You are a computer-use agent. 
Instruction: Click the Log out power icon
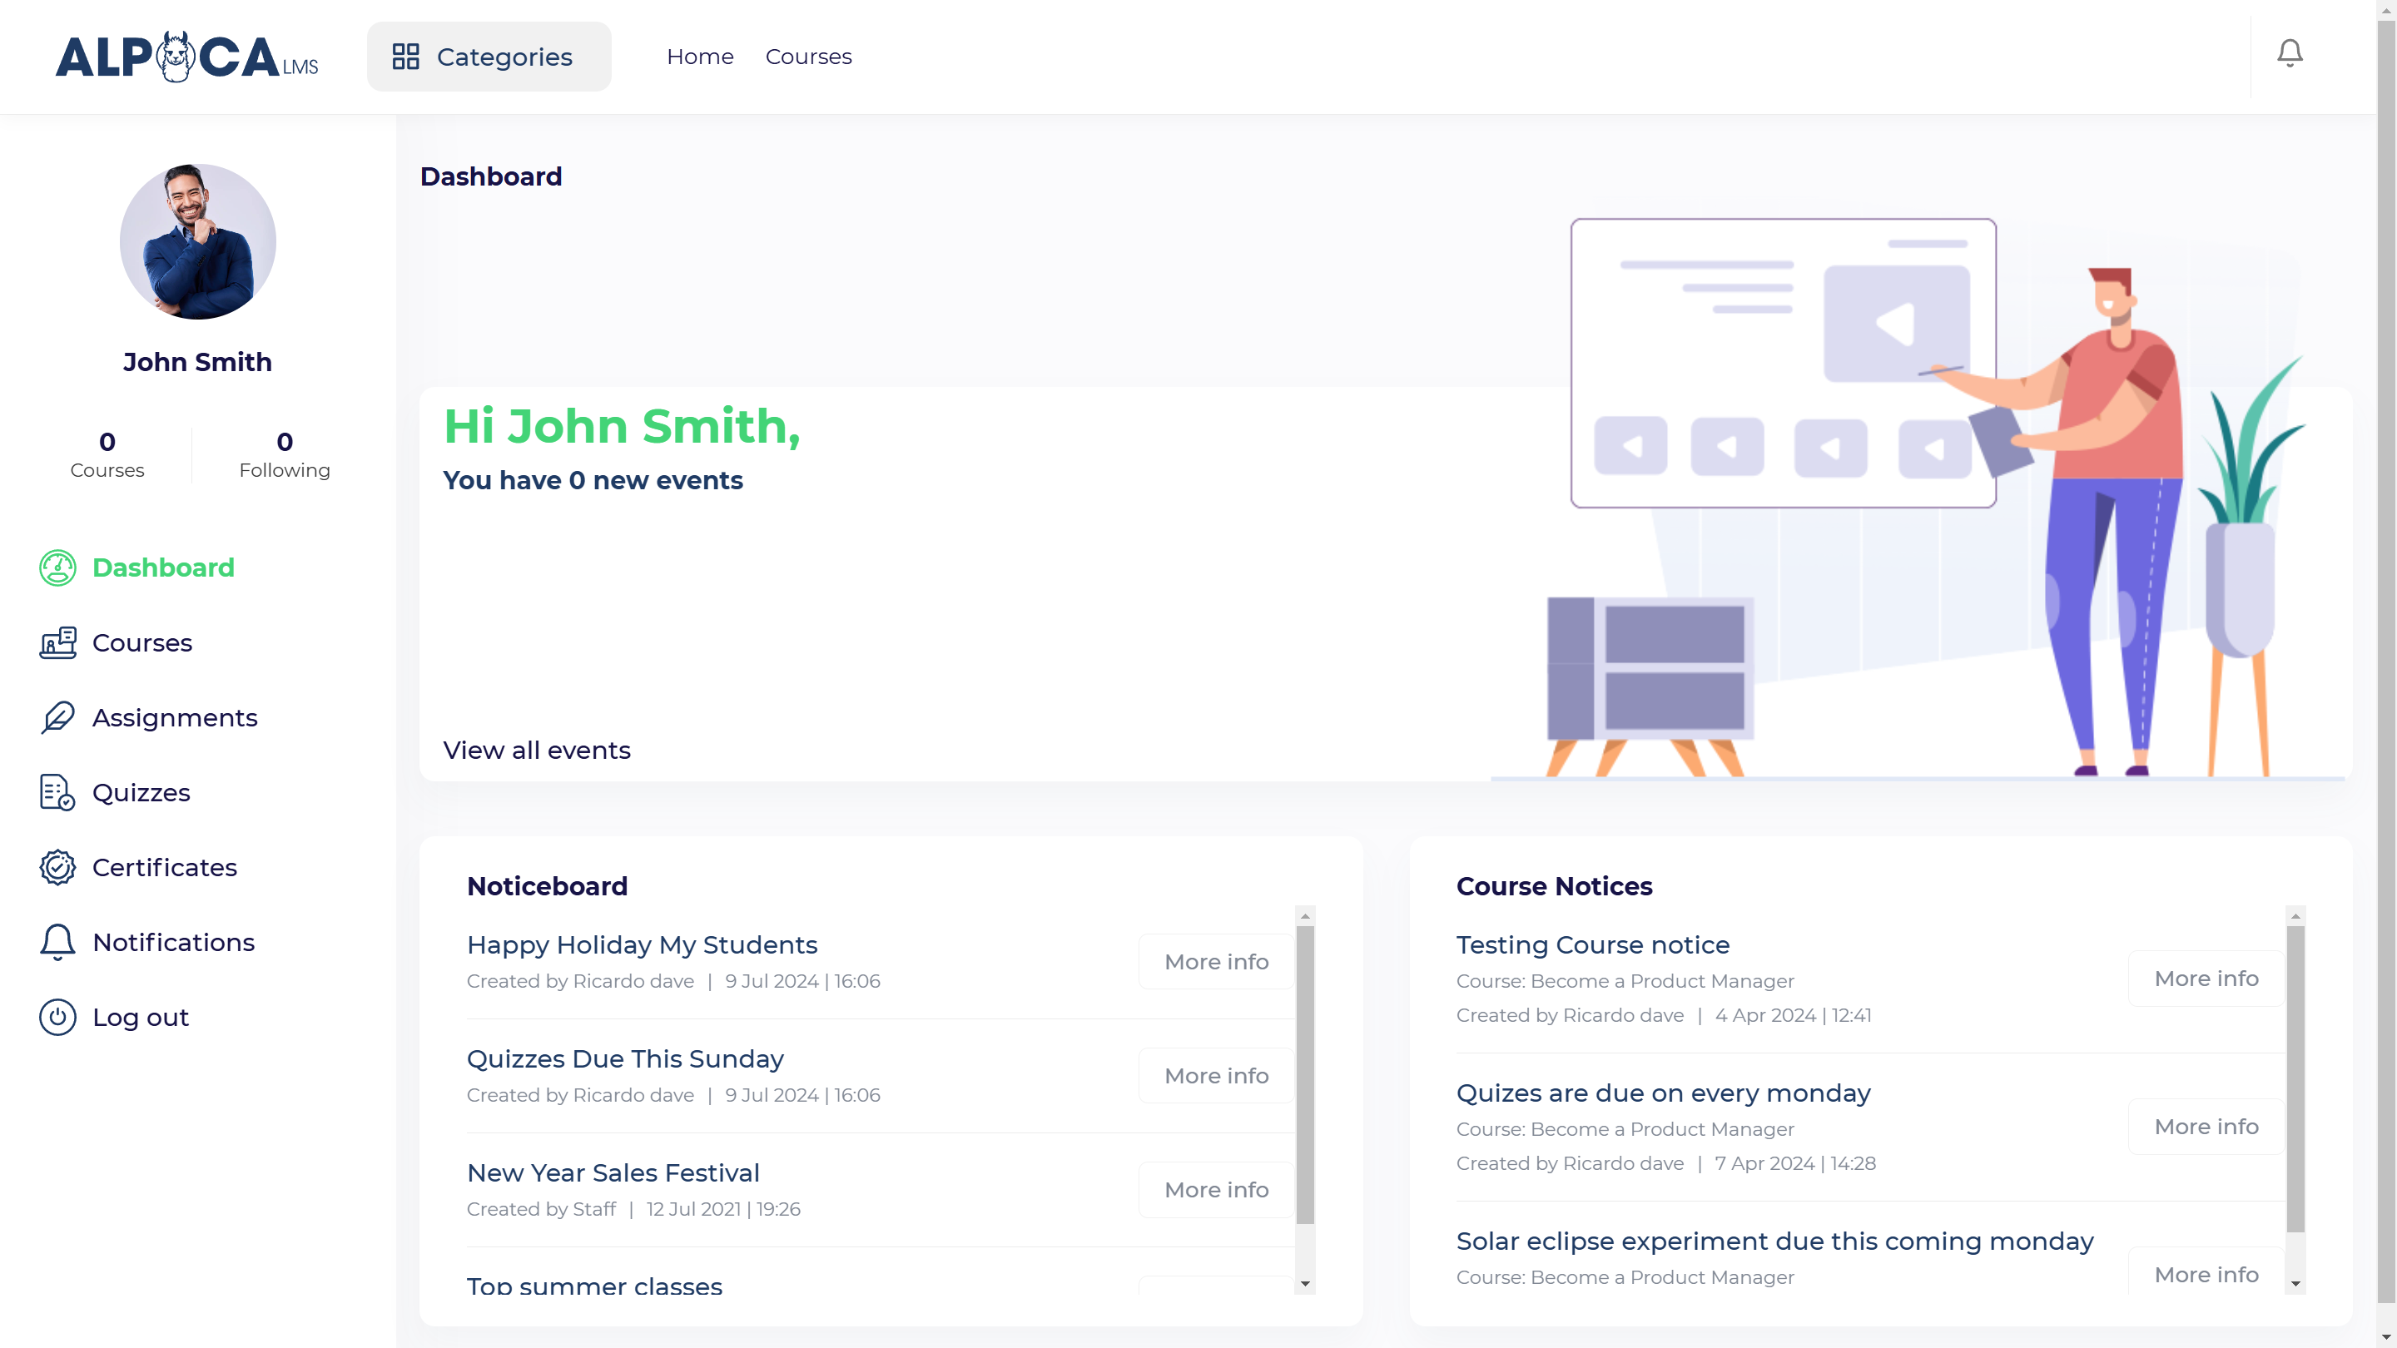[57, 1017]
